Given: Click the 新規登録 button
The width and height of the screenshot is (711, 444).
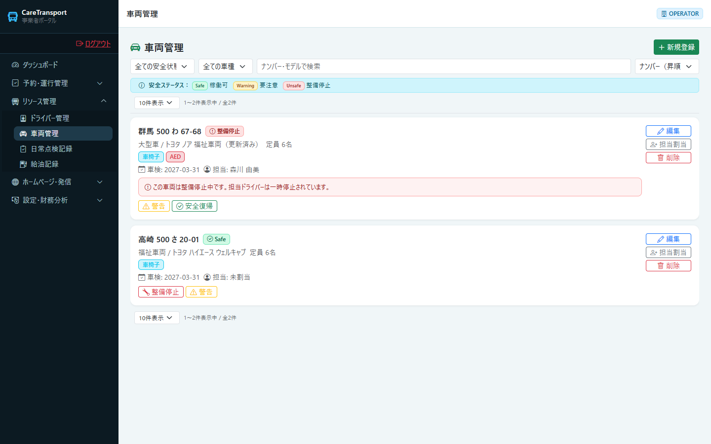Looking at the screenshot, I should coord(676,47).
